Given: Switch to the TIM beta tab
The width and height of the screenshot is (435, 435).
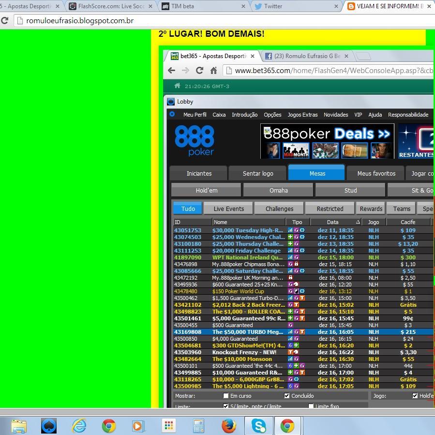Looking at the screenshot, I should [204, 6].
